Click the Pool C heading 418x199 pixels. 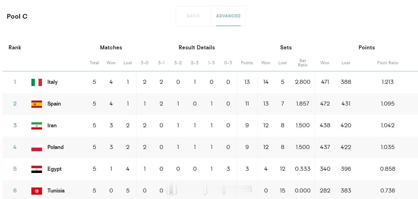point(17,16)
